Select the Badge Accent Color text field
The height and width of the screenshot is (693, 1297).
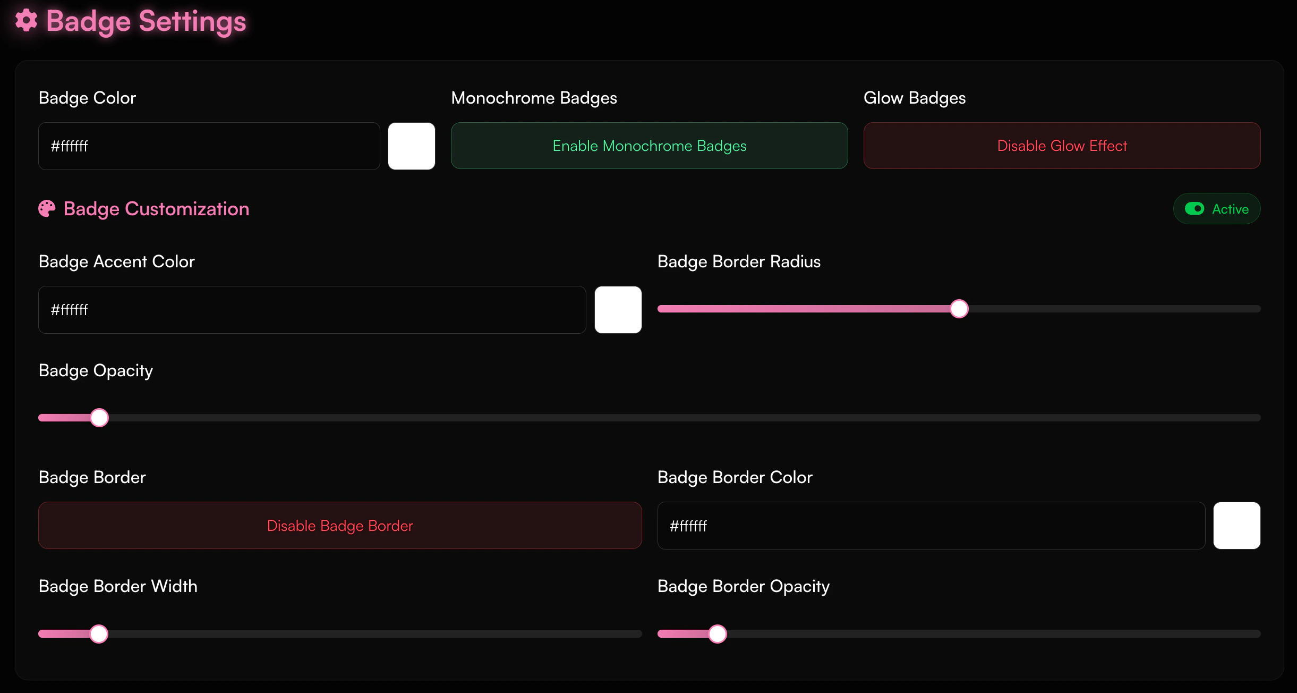[311, 310]
